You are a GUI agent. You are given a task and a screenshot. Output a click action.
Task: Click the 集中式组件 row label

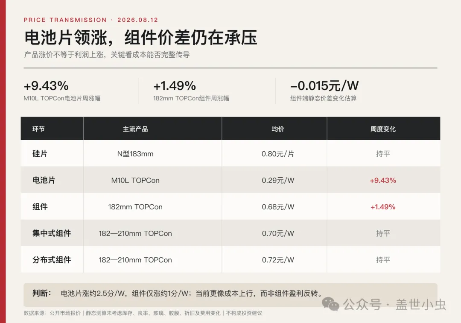tap(52, 233)
